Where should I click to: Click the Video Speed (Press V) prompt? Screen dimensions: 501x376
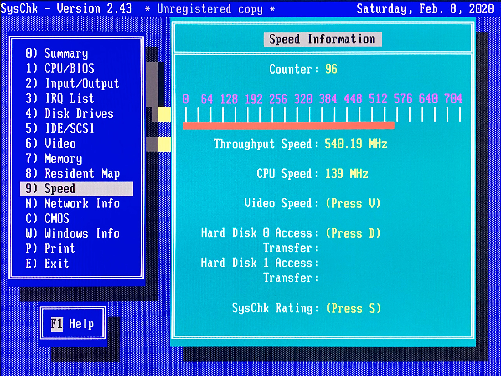point(353,203)
